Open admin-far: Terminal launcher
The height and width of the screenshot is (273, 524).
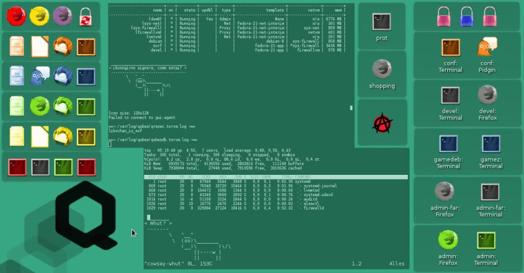point(490,192)
